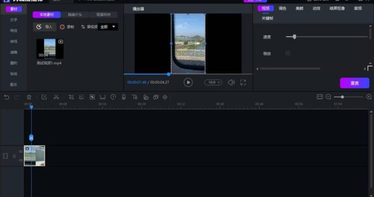Mute the video track audio icon
Screen dimensions: 374x197
click(20, 160)
